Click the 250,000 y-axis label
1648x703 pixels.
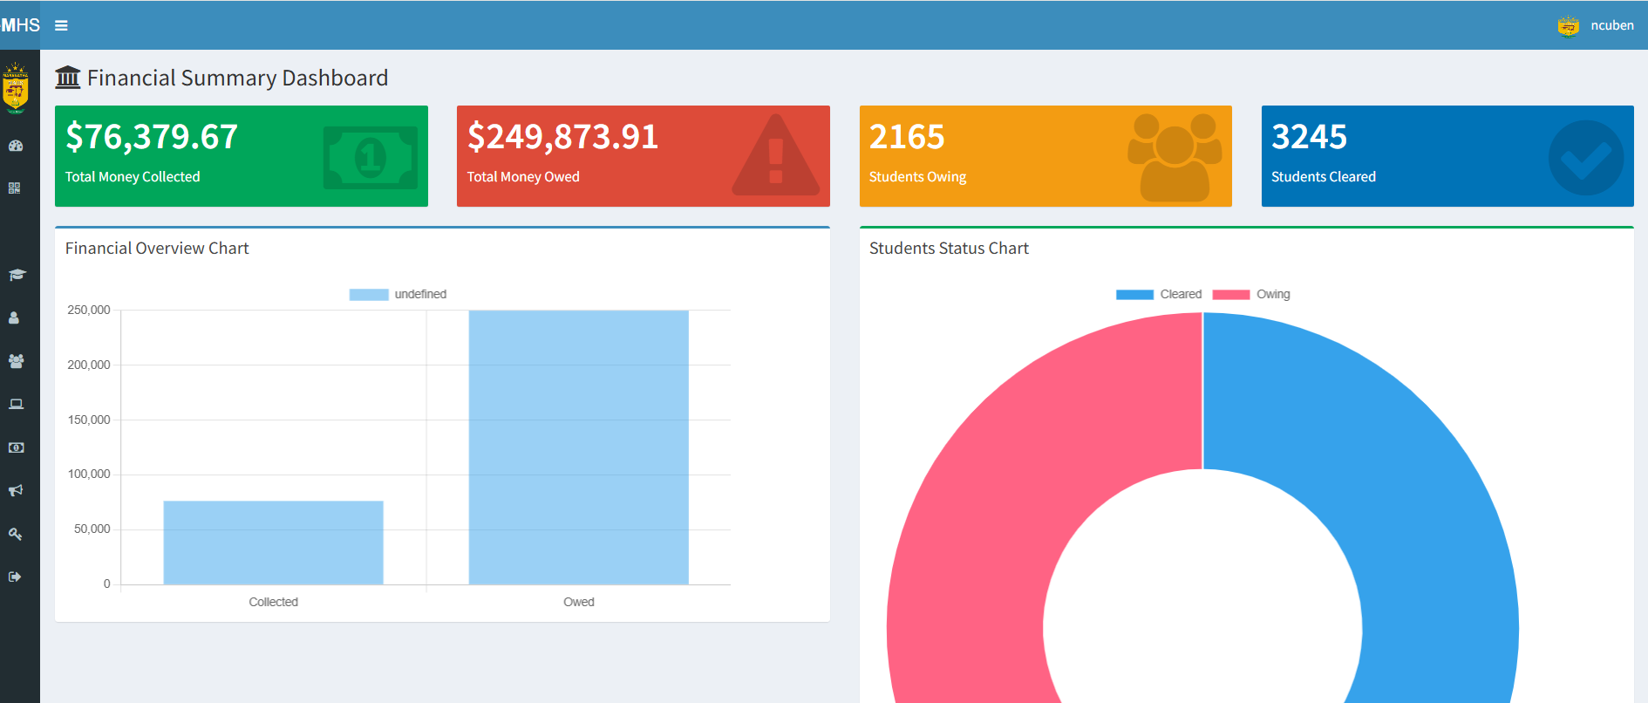(89, 310)
